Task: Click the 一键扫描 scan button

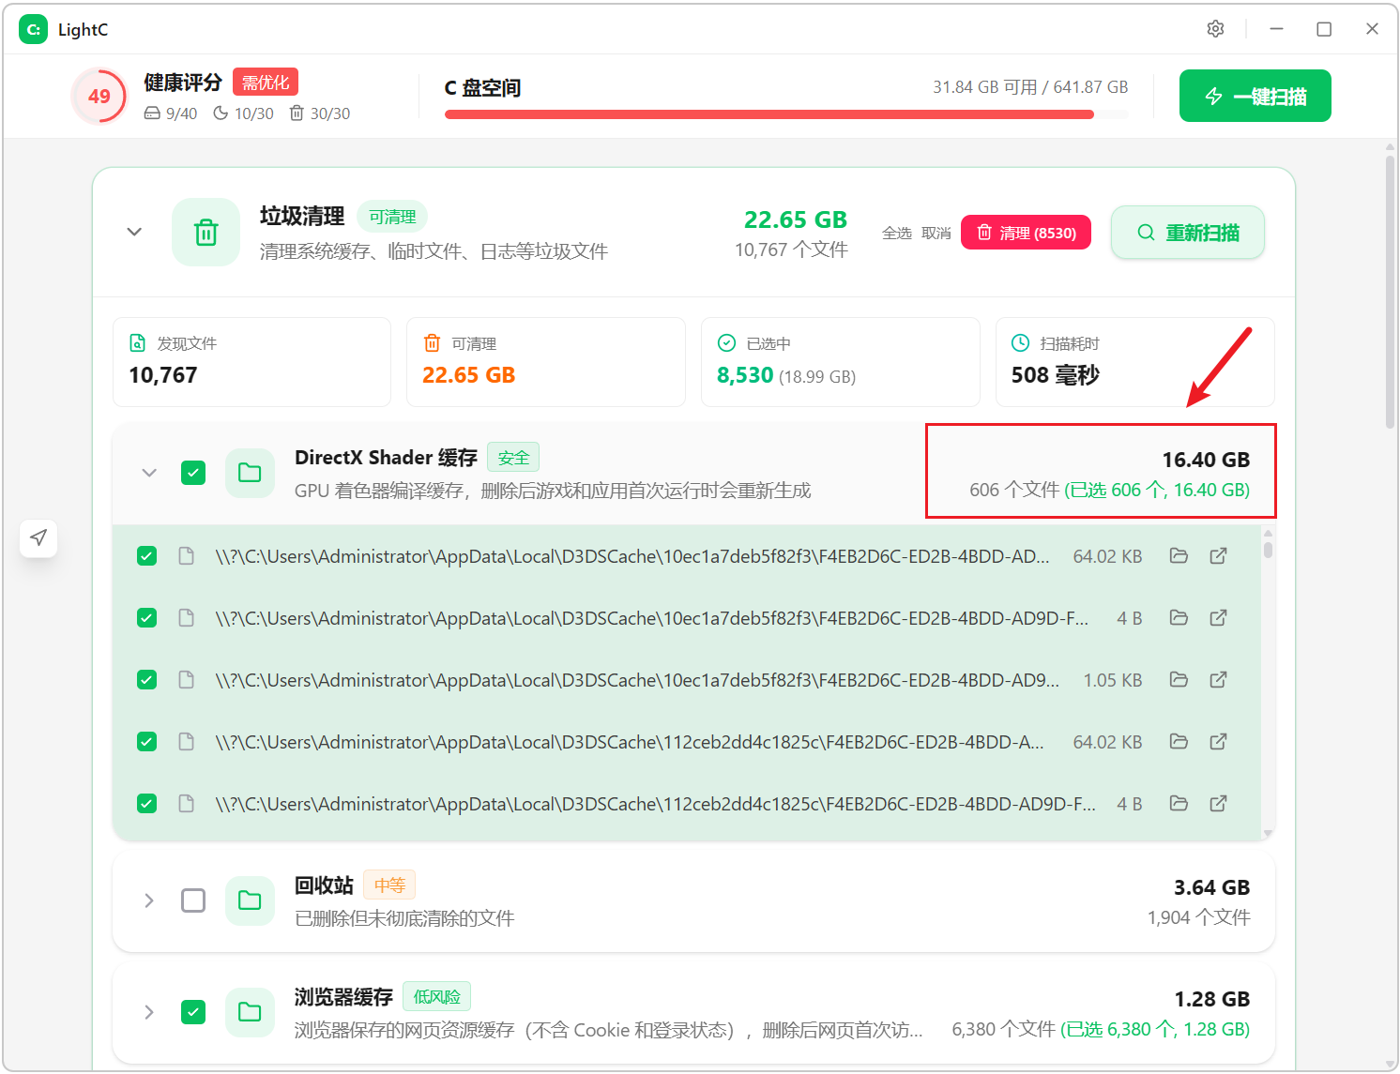Action: pyautogui.click(x=1255, y=96)
